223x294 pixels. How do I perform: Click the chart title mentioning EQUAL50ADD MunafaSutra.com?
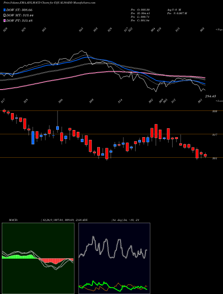[50, 3]
